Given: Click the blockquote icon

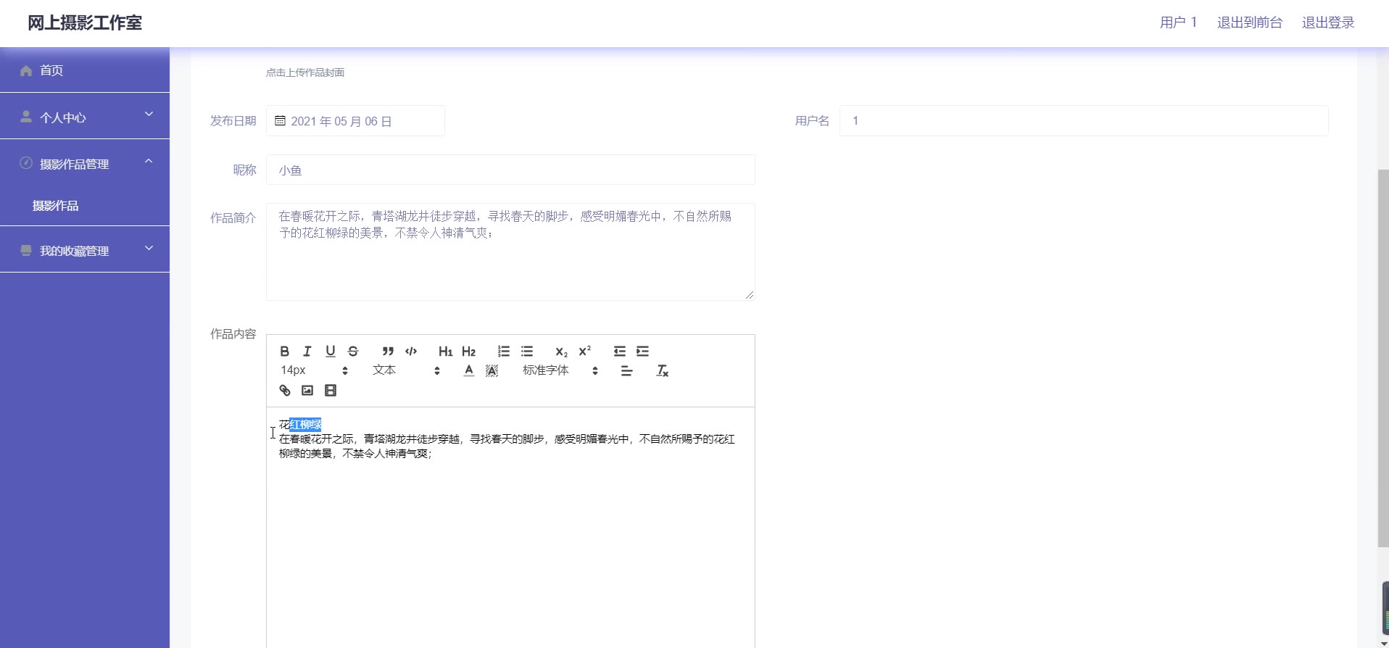Looking at the screenshot, I should tap(388, 352).
